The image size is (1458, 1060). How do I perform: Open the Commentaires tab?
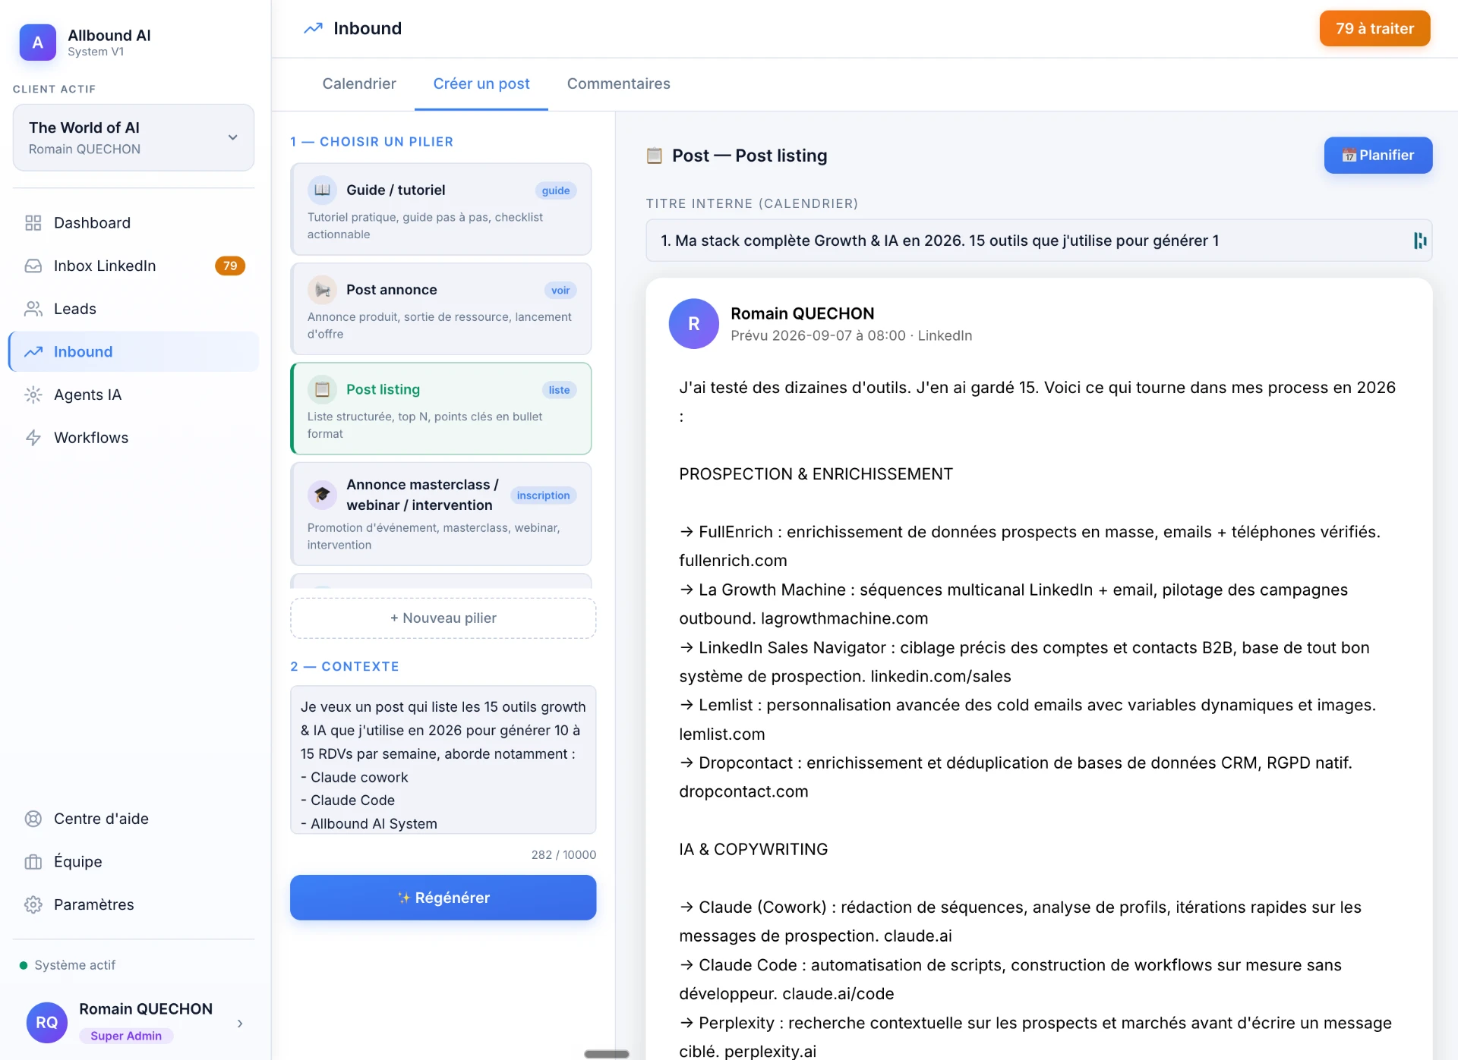(619, 83)
